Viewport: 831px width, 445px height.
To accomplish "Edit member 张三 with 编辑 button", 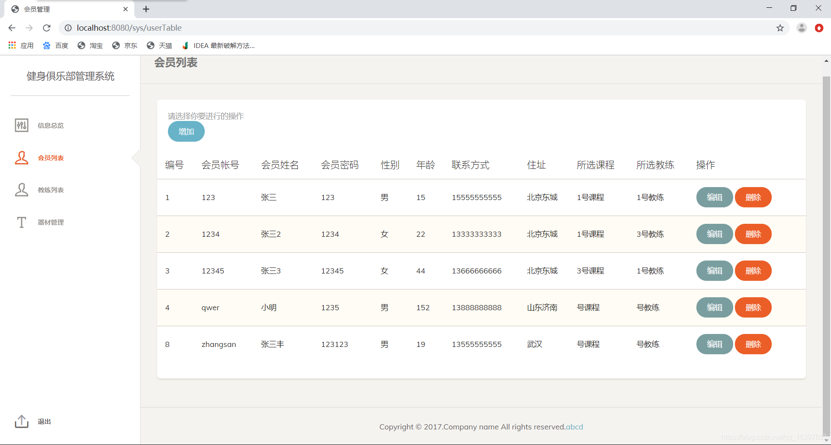I will pyautogui.click(x=715, y=197).
